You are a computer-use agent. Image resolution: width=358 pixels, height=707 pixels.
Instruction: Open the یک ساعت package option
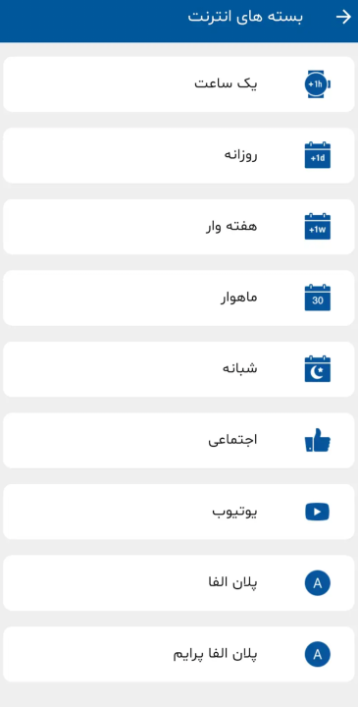pos(179,83)
